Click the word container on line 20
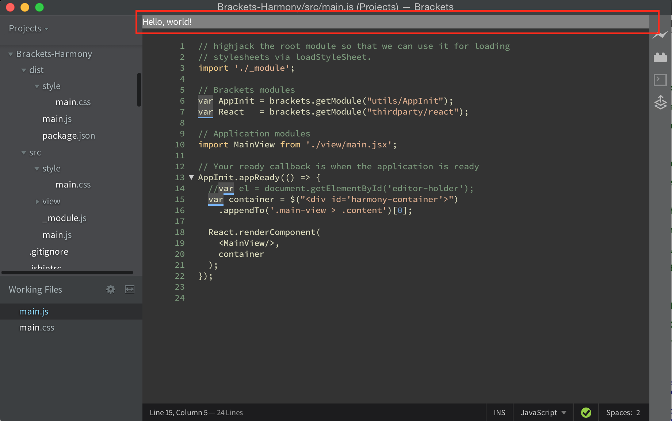The image size is (672, 421). point(241,254)
